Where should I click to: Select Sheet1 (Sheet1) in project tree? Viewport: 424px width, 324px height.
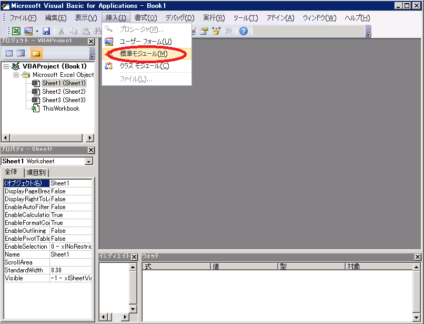(x=64, y=83)
